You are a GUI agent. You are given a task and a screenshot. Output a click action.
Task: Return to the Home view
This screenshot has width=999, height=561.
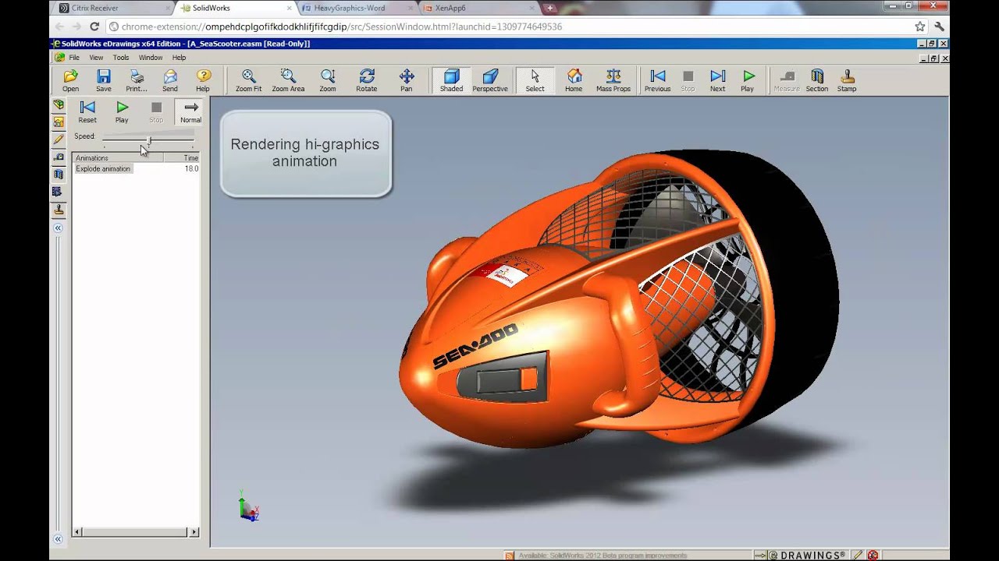[574, 80]
